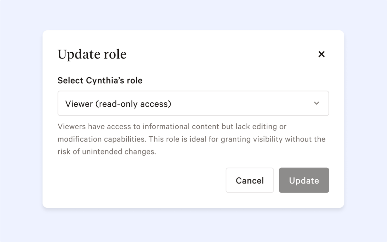Click the "Select Cynthia's role" field label

click(100, 80)
